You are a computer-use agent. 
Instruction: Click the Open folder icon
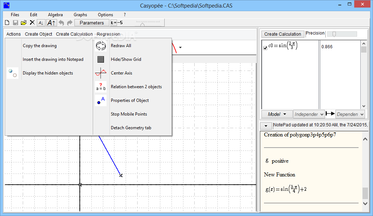[23, 23]
